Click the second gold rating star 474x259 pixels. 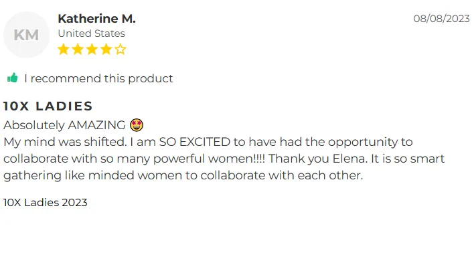click(78, 50)
